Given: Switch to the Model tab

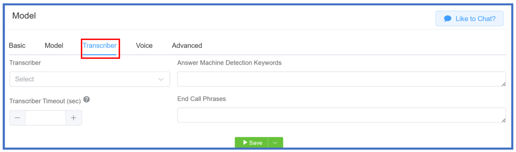Looking at the screenshot, I should click(54, 45).
